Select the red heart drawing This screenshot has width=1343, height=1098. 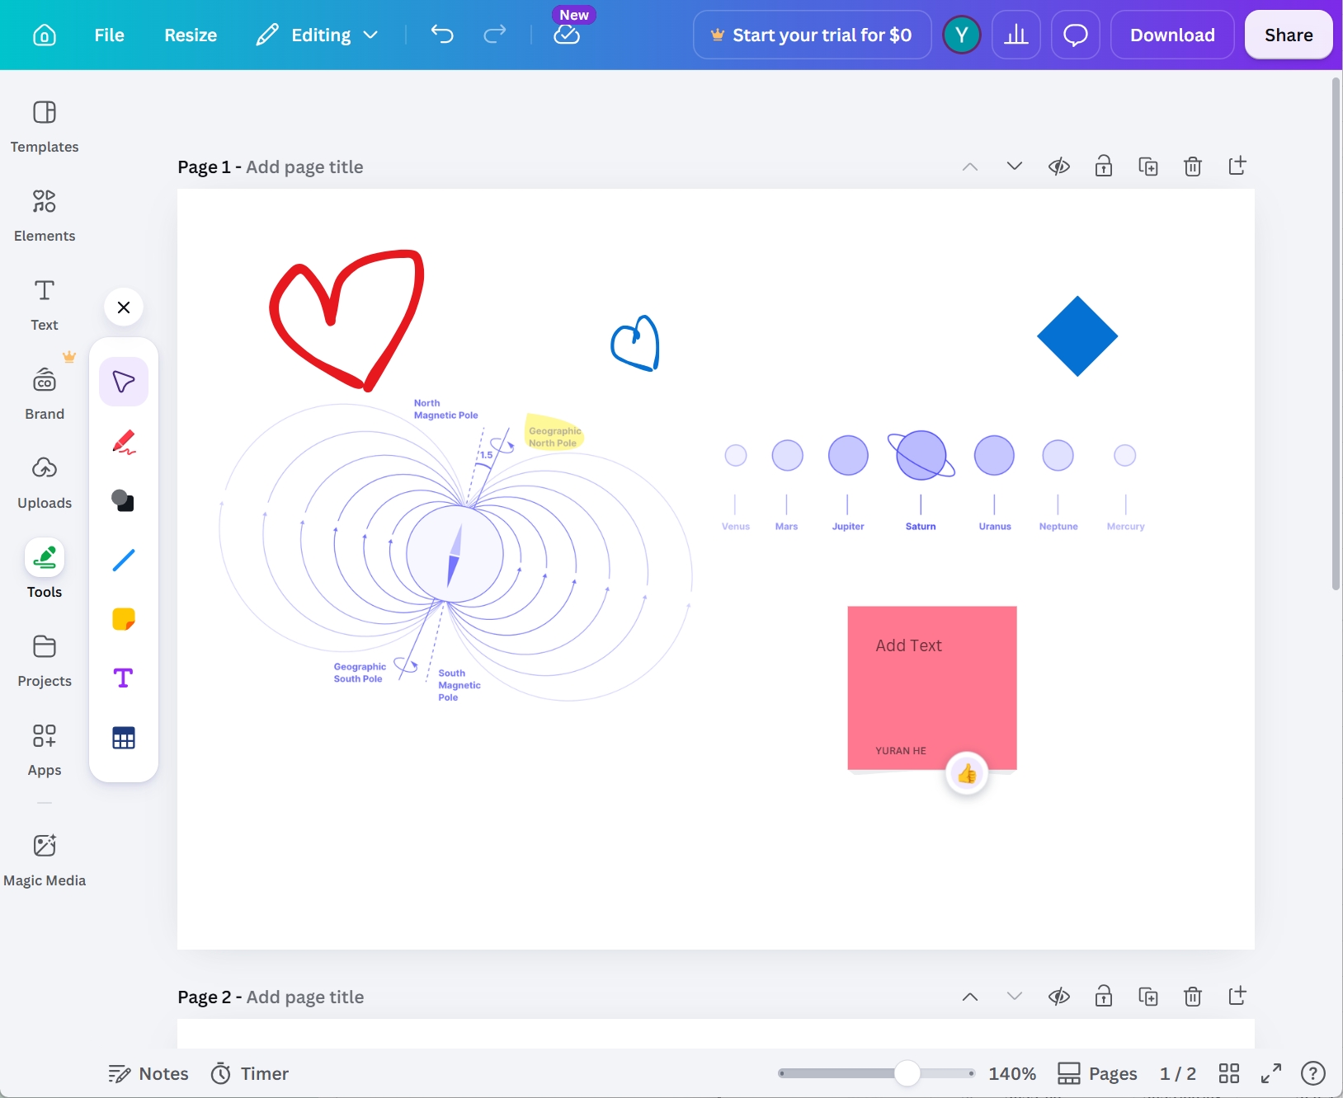coord(346,320)
